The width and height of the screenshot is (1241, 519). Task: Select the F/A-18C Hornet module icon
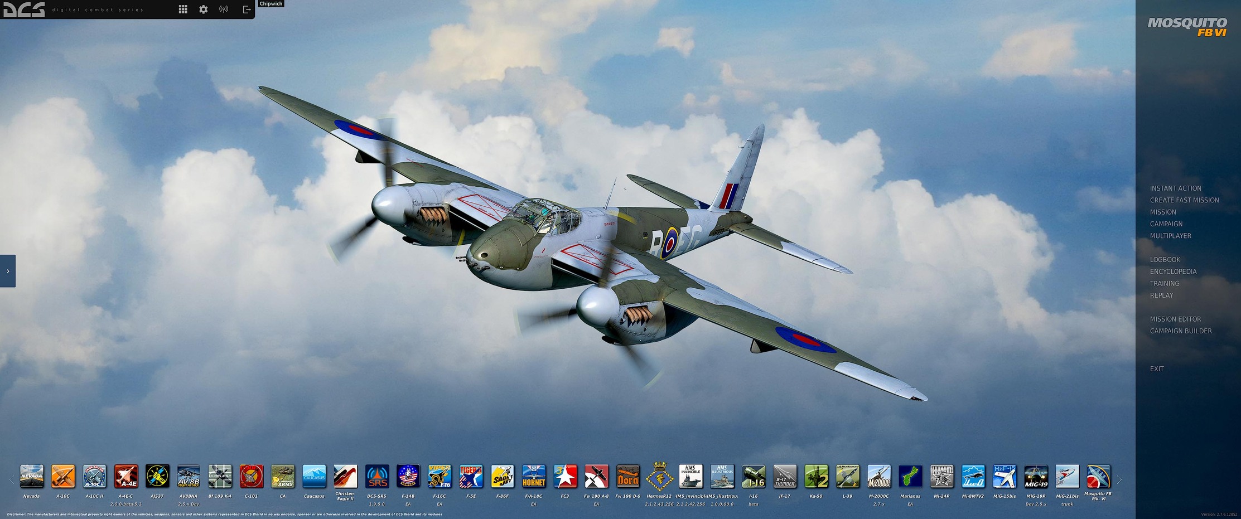(533, 477)
